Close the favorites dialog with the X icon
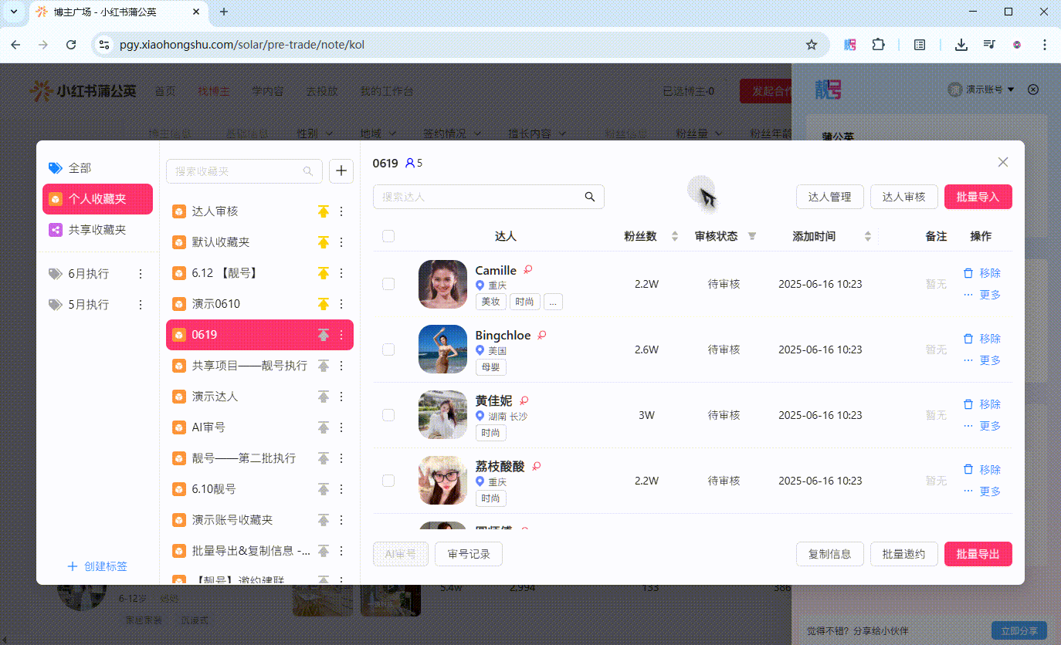 point(1003,162)
